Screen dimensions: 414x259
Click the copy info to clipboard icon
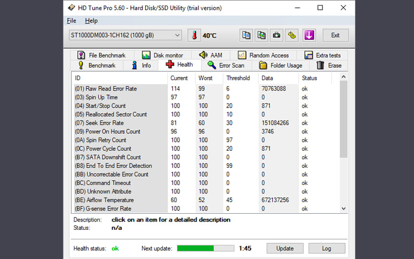[x=246, y=35]
